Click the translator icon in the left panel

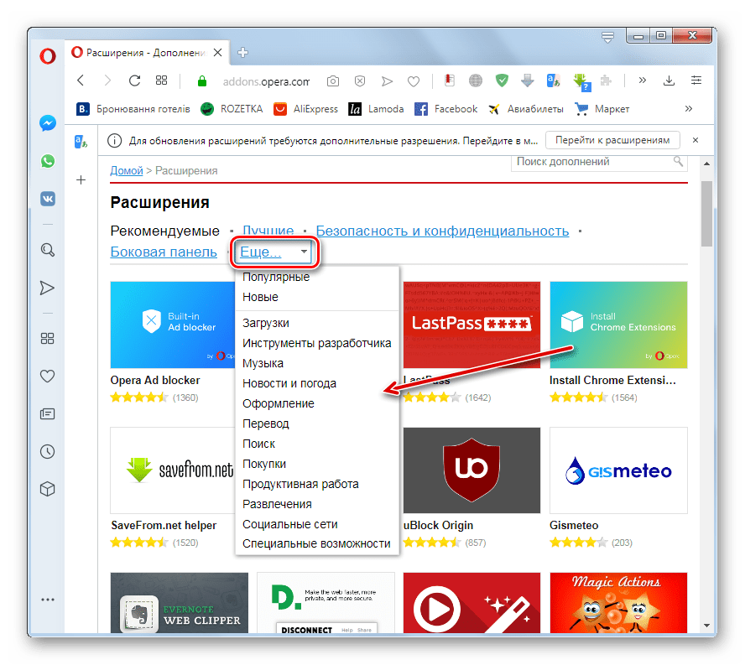click(81, 142)
